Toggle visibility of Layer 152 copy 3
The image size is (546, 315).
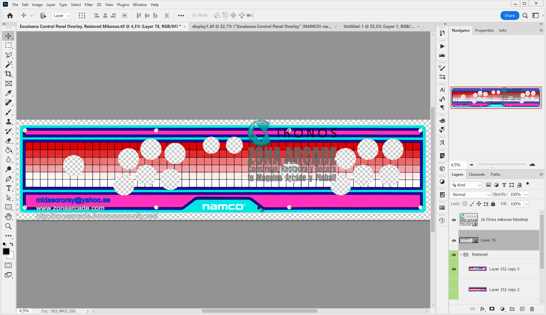[x=453, y=269]
